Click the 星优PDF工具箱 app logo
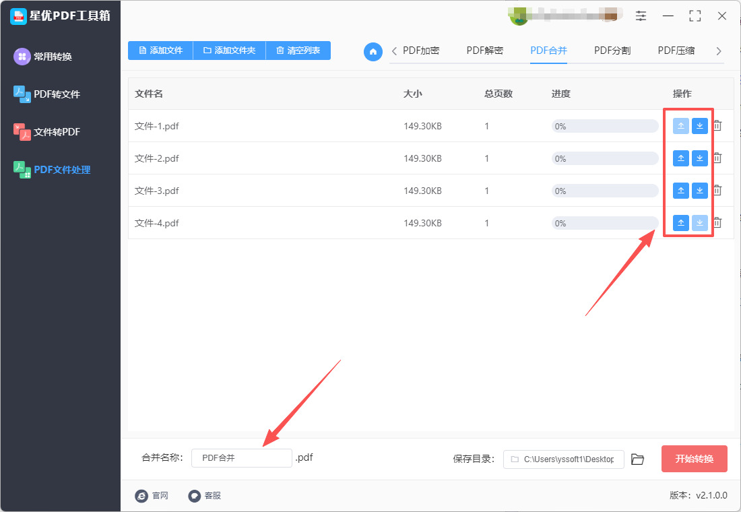This screenshot has height=512, width=741. click(x=18, y=16)
